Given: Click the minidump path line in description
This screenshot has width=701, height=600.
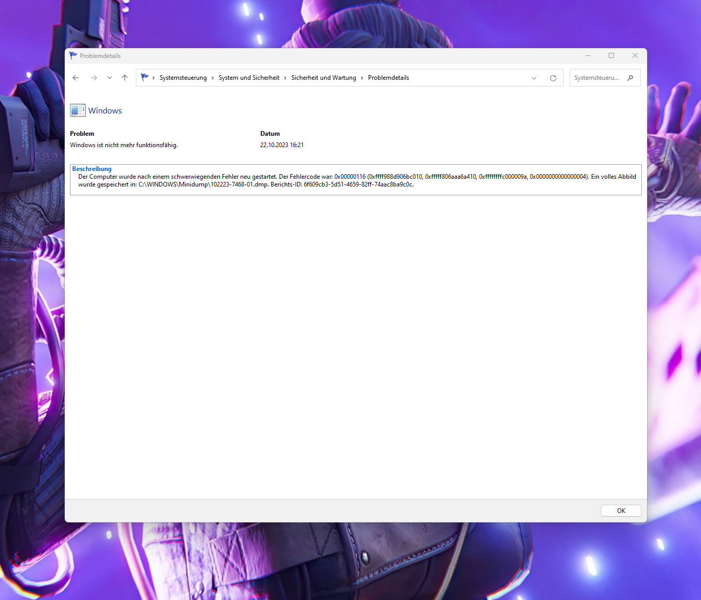Looking at the screenshot, I should (x=246, y=184).
